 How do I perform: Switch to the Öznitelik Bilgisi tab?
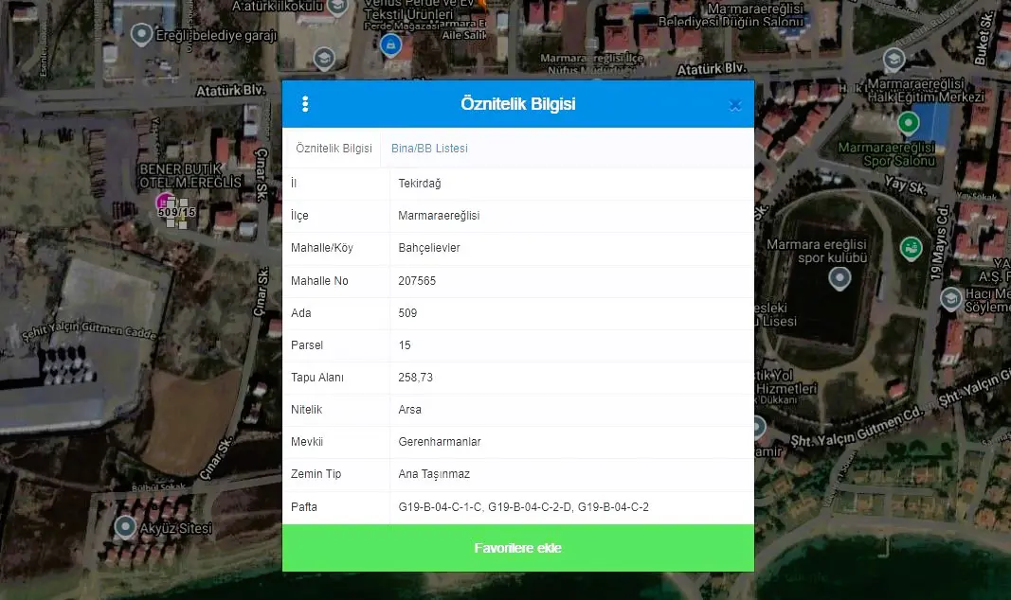click(334, 148)
